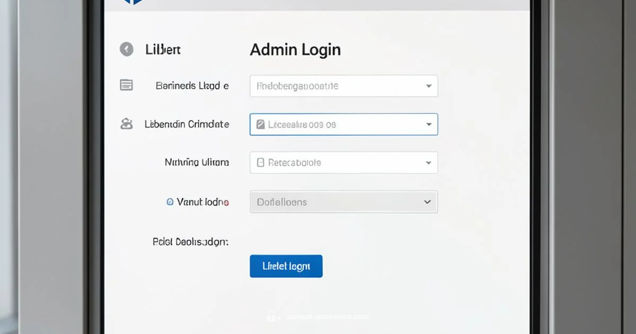Click the shield logo at the top

134,2
